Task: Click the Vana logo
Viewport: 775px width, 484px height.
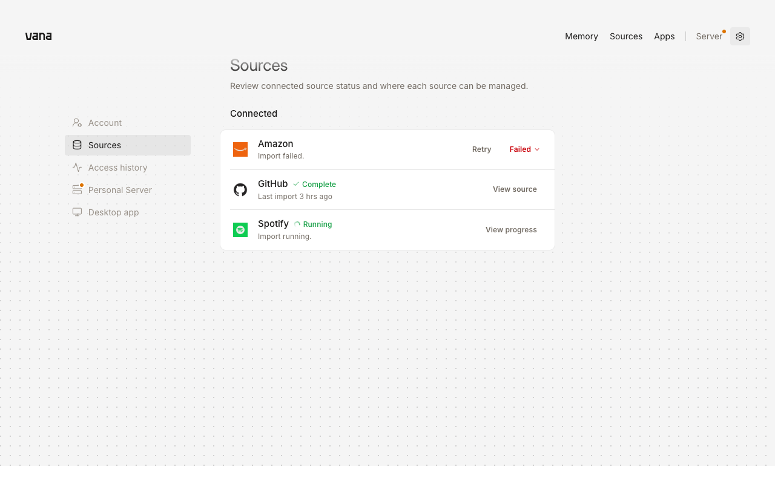Action: [38, 36]
